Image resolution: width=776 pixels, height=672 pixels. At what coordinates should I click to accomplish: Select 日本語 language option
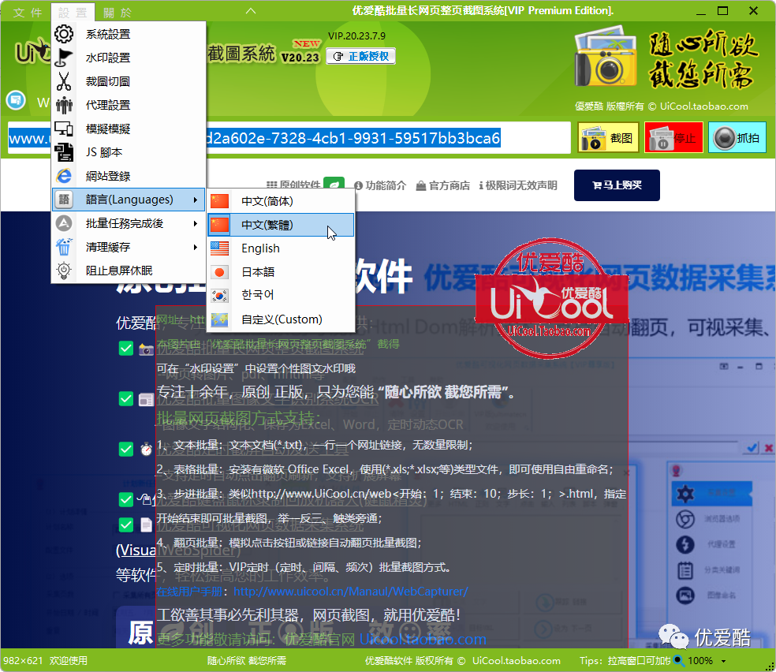tap(281, 272)
